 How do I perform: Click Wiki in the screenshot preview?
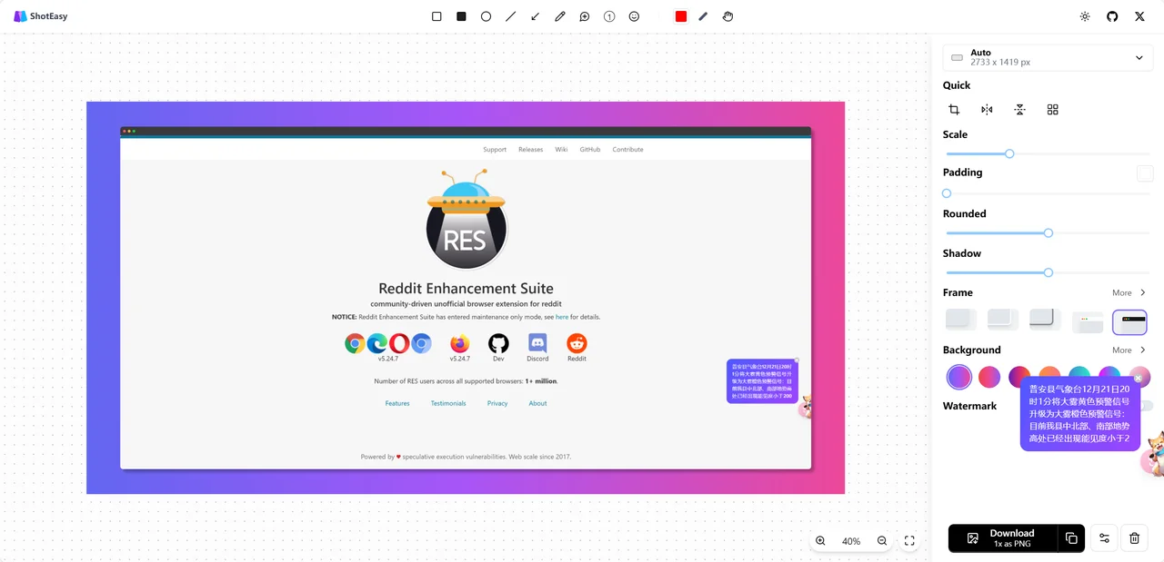point(561,150)
